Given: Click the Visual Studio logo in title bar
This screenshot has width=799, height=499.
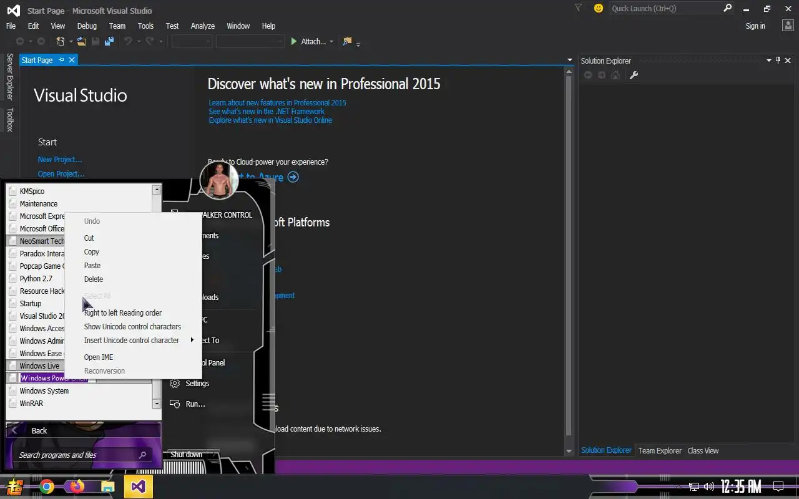Looking at the screenshot, I should pos(13,10).
